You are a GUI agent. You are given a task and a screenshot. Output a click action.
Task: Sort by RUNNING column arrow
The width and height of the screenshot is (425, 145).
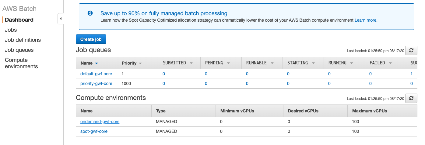pos(352,63)
